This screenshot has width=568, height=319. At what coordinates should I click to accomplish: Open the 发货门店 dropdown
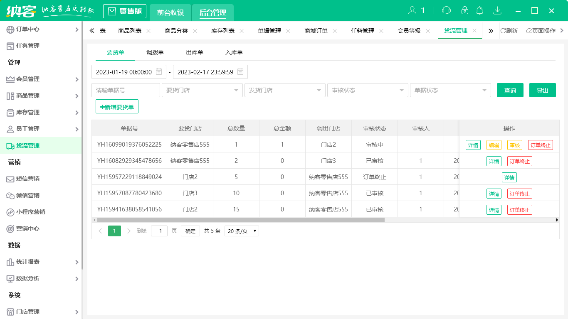click(x=285, y=90)
